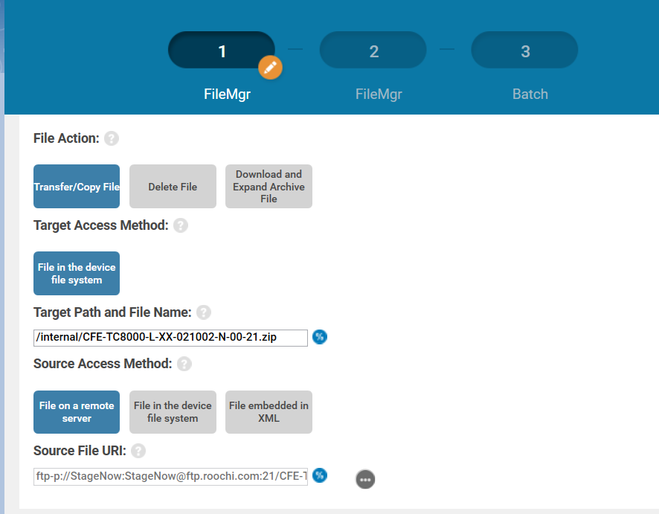This screenshot has height=514, width=659.
Task: Click the gray ellipsis icon beside Source File URI
Action: [365, 479]
